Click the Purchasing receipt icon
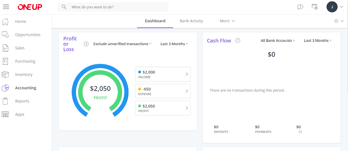Viewport: 348px width, 151px height. [x=5, y=61]
